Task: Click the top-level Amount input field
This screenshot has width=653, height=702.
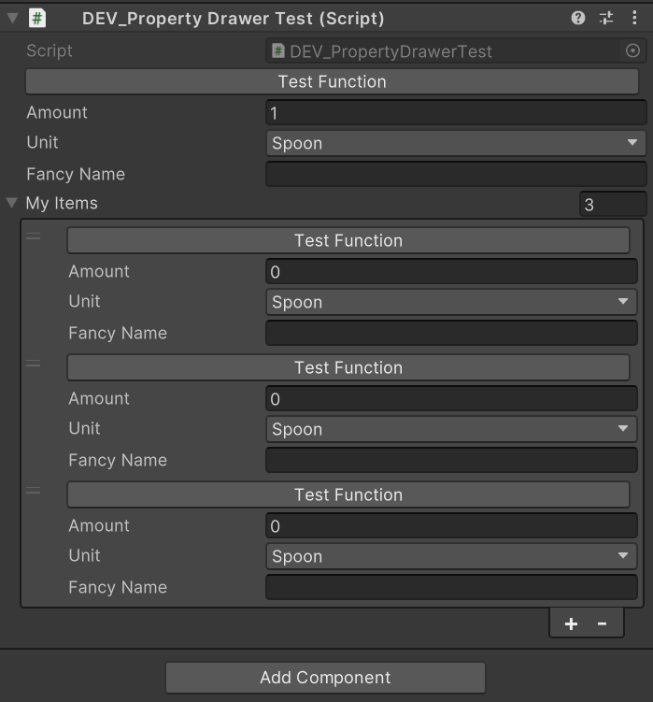Action: click(456, 113)
